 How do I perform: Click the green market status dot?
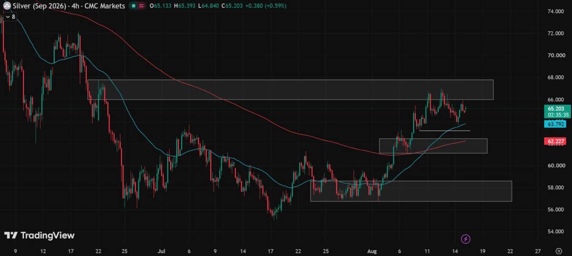[133, 6]
